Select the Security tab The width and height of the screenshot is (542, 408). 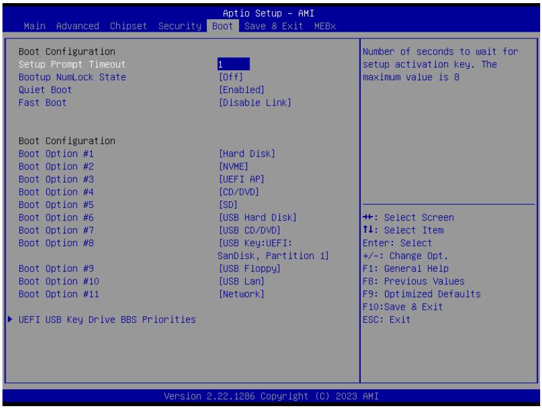[180, 26]
